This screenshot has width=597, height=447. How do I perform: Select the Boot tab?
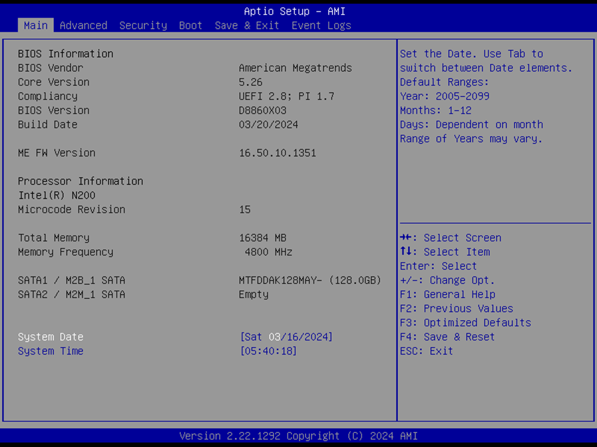pos(190,25)
